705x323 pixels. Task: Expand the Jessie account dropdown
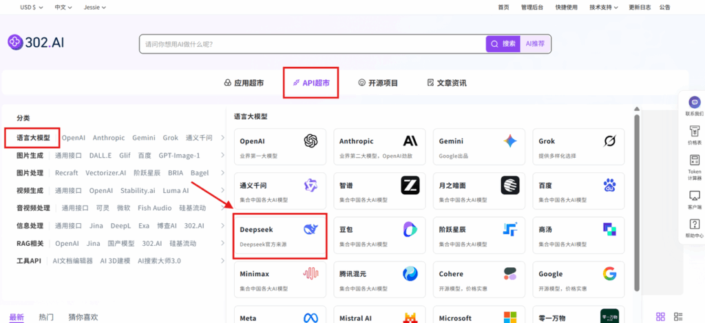coord(95,7)
